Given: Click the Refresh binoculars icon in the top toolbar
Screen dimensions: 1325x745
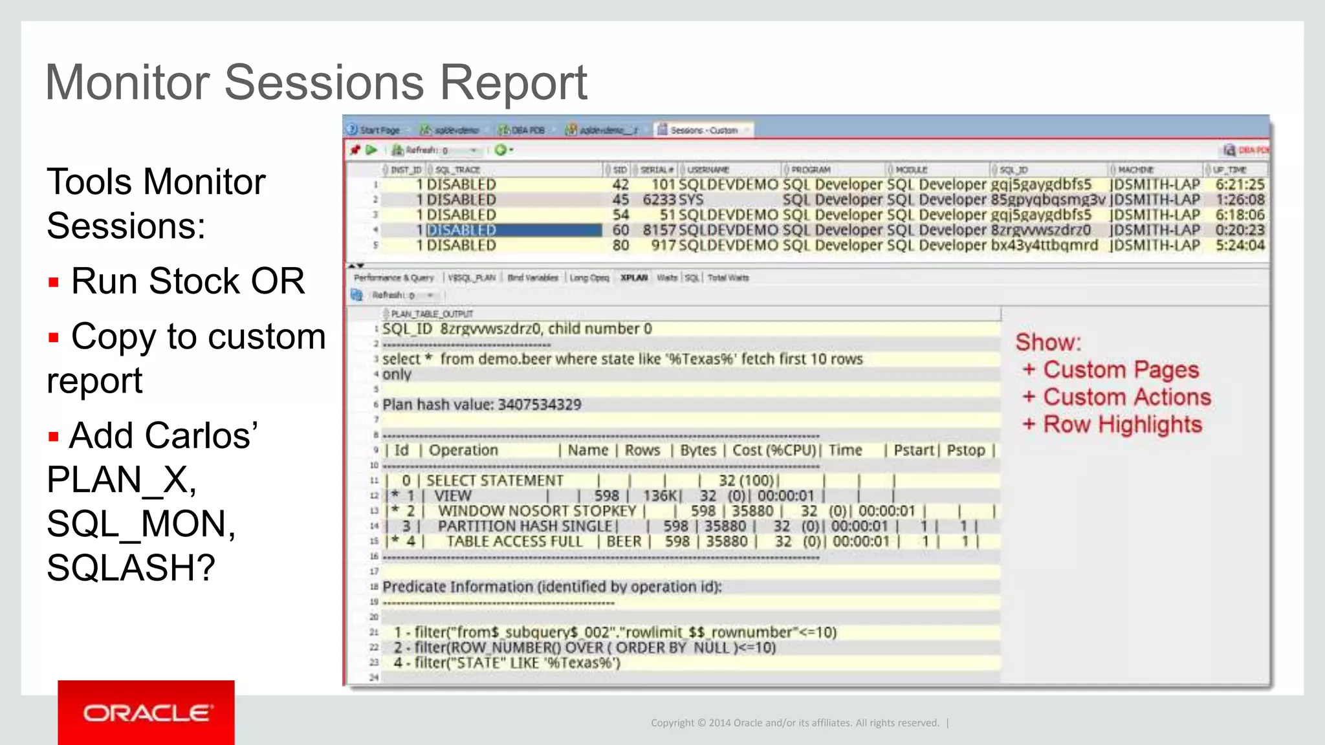Looking at the screenshot, I should [397, 150].
